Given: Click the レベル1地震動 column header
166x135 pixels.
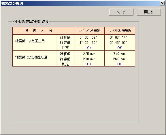Looking at the screenshot, I should pos(89,31).
